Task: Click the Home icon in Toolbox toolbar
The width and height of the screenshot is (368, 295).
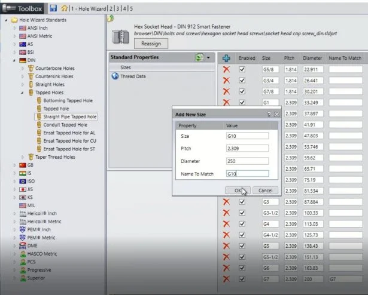Action: (63, 8)
